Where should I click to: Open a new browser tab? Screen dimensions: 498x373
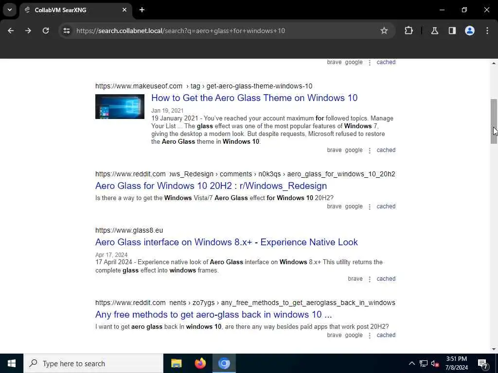point(142,10)
